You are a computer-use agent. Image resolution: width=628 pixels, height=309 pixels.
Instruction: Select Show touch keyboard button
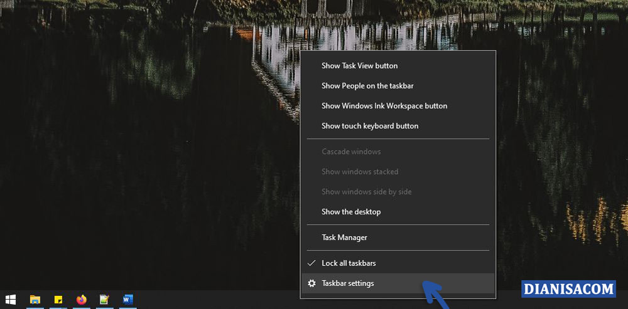(398, 126)
